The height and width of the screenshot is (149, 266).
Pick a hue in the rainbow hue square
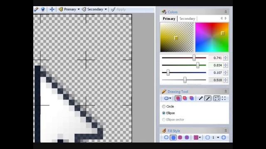pos(212,37)
